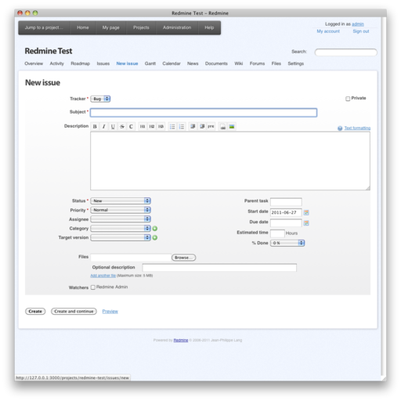Add a new Target version with green plus
The image size is (401, 401).
(155, 237)
